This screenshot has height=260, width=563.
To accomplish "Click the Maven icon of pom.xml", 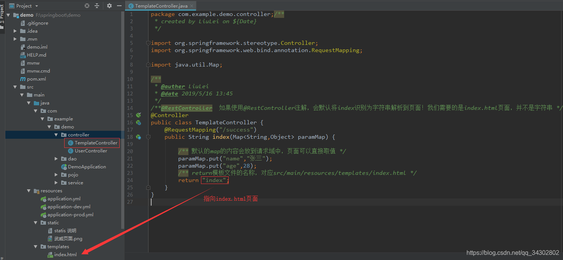I will coord(23,79).
